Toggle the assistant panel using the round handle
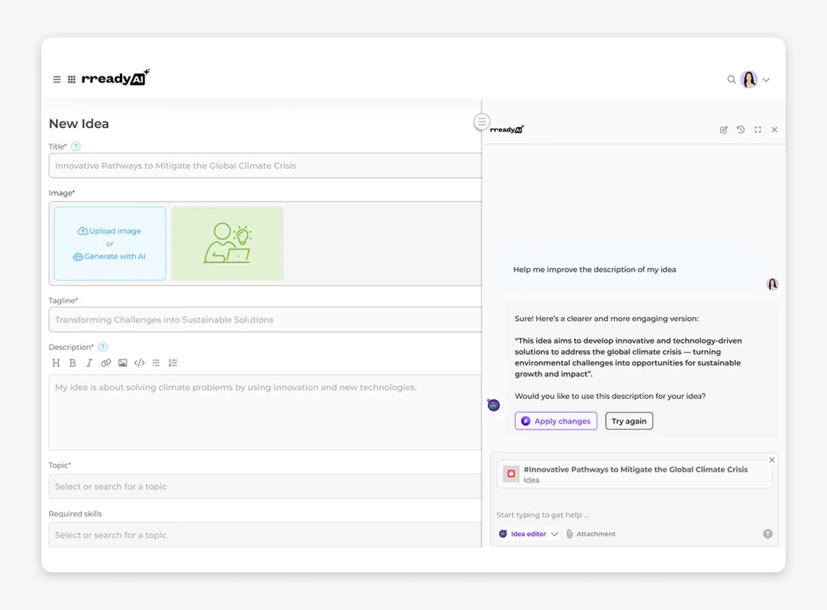This screenshot has height=610, width=827. (482, 122)
